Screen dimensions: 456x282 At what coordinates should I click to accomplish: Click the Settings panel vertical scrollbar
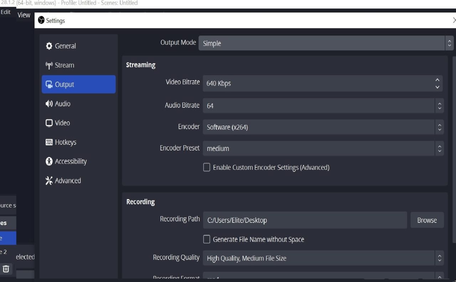454,149
